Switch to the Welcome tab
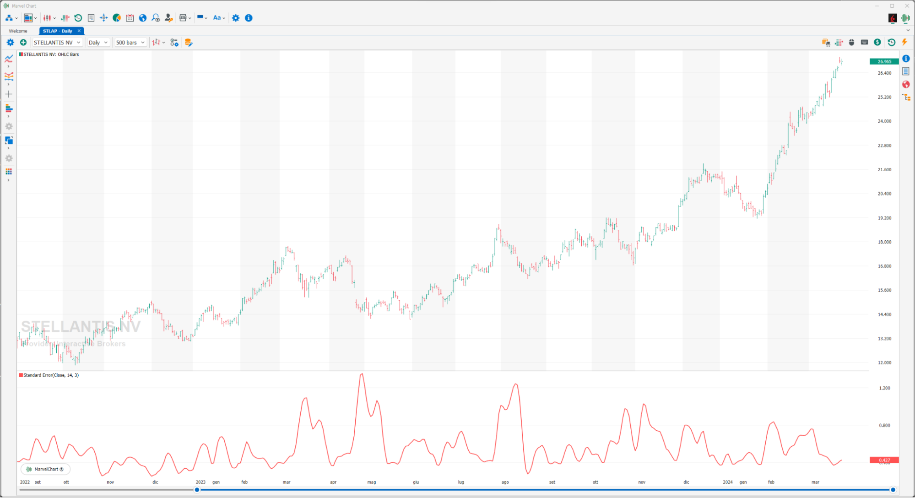The height and width of the screenshot is (498, 915). click(x=18, y=31)
